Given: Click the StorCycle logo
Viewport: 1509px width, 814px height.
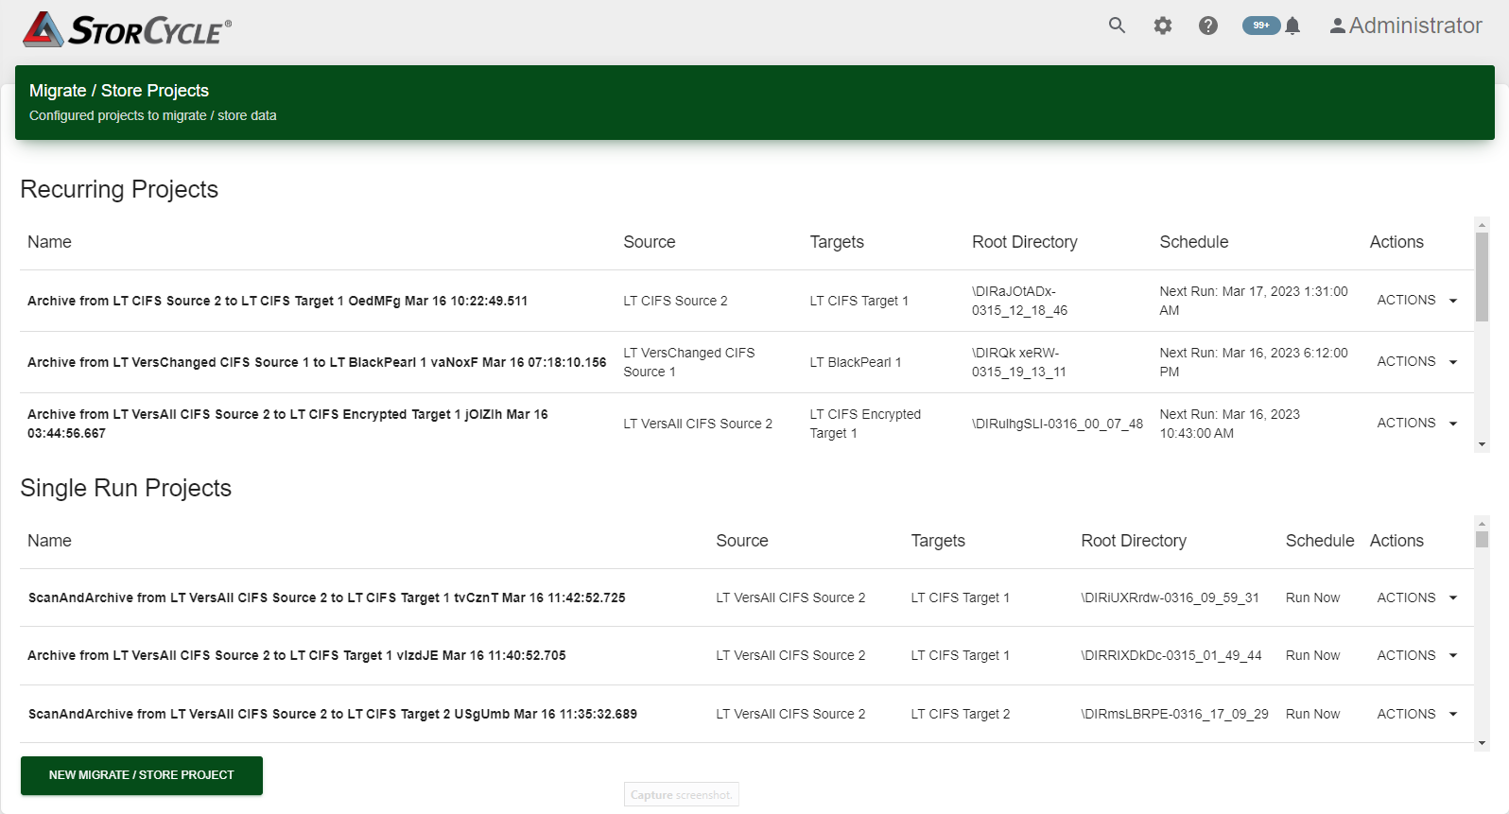Looking at the screenshot, I should [x=127, y=29].
